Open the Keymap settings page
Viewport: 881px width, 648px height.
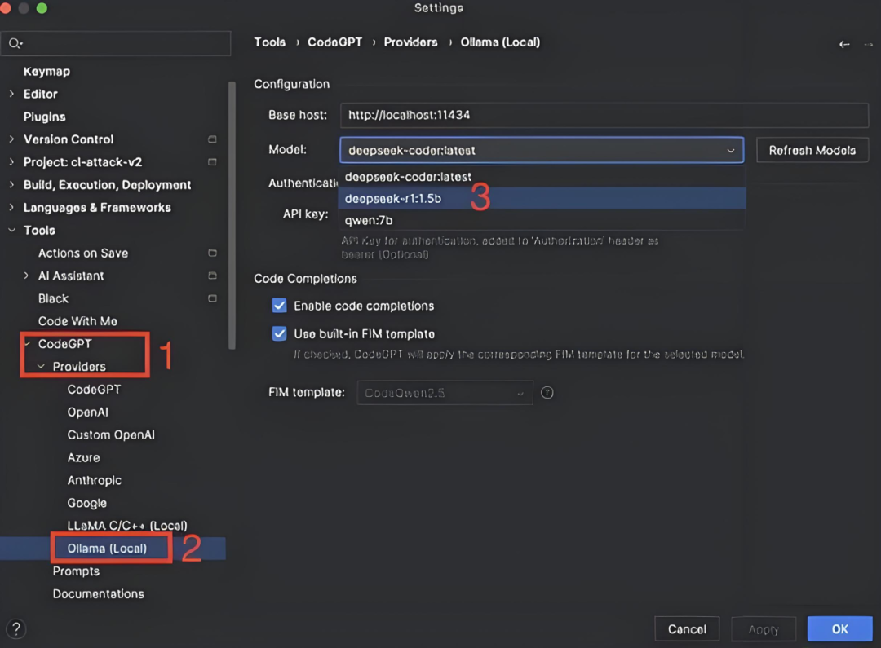pyautogui.click(x=46, y=71)
